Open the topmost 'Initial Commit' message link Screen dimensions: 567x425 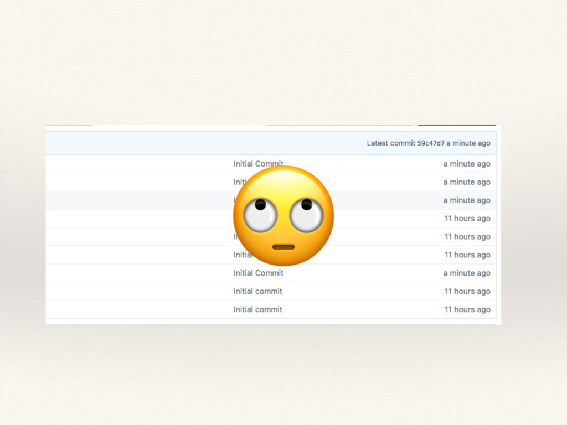tap(258, 164)
